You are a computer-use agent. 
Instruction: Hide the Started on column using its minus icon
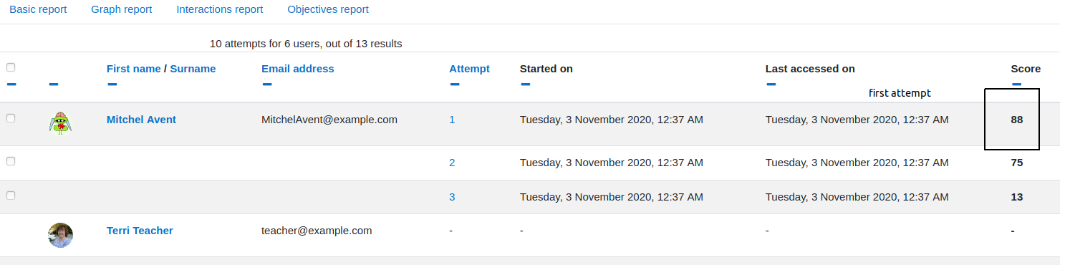(x=525, y=85)
